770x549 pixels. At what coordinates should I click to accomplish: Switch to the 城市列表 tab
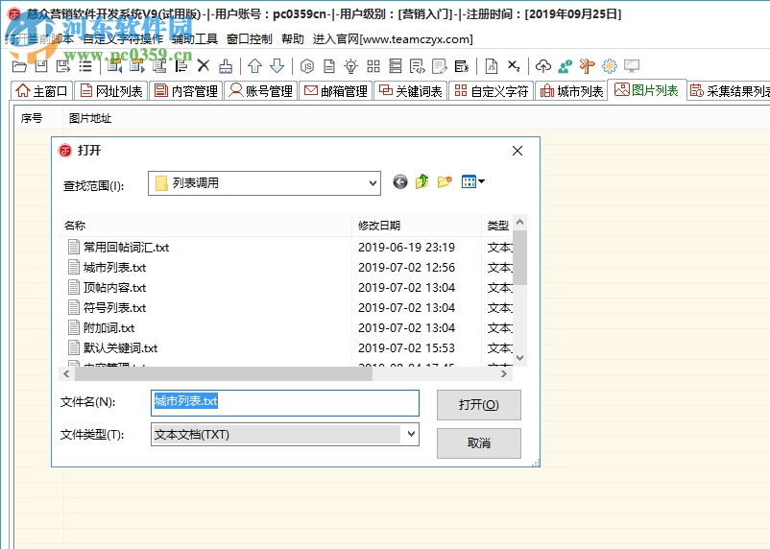[x=571, y=91]
